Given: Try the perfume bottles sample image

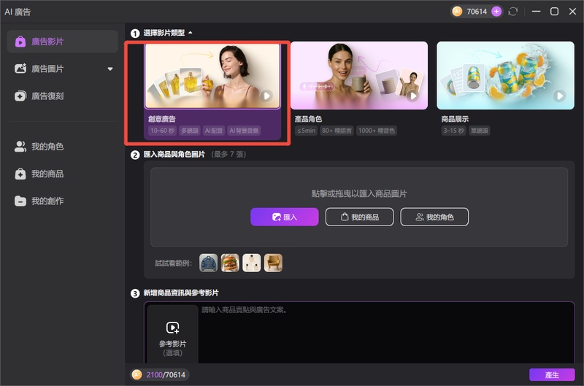Looking at the screenshot, I should click(251, 263).
